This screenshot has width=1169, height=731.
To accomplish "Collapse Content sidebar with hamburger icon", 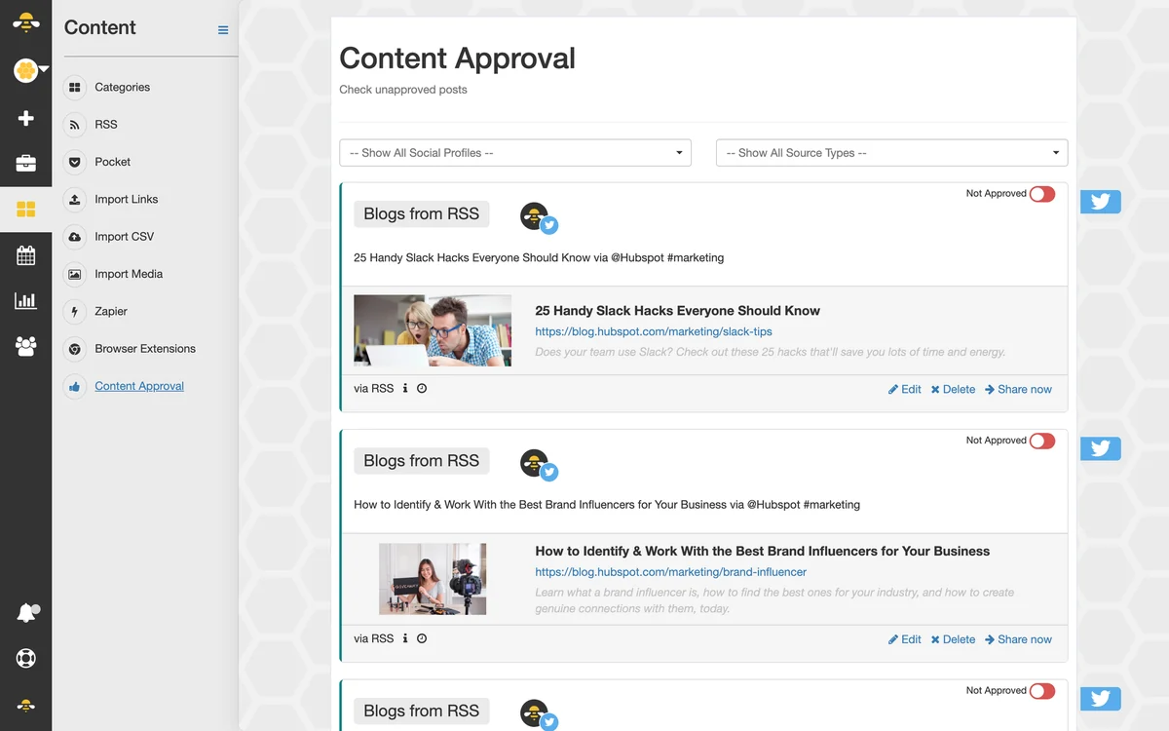I will [223, 30].
